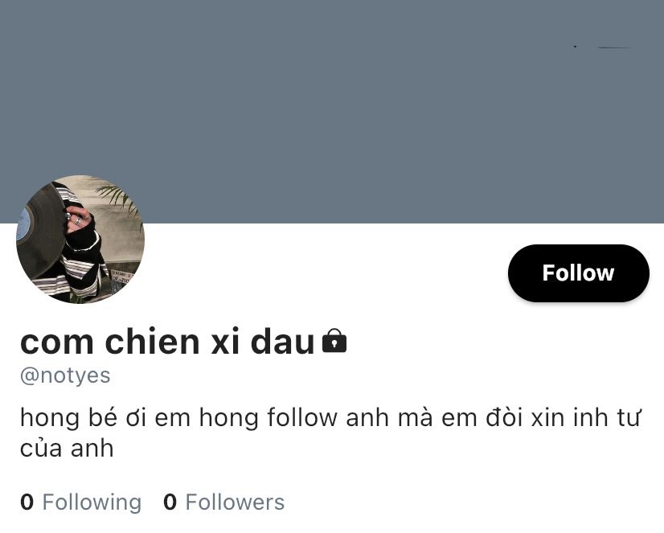The image size is (664, 533).
Task: Open the circular profile picture
Action: 80,240
